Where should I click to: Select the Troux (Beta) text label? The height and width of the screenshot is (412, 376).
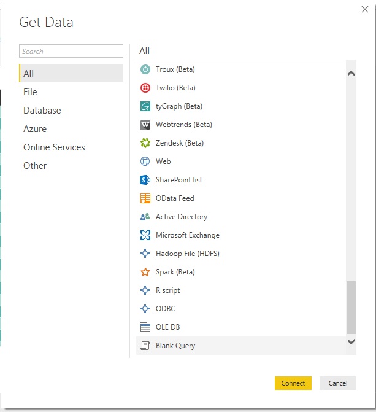pyautogui.click(x=175, y=69)
